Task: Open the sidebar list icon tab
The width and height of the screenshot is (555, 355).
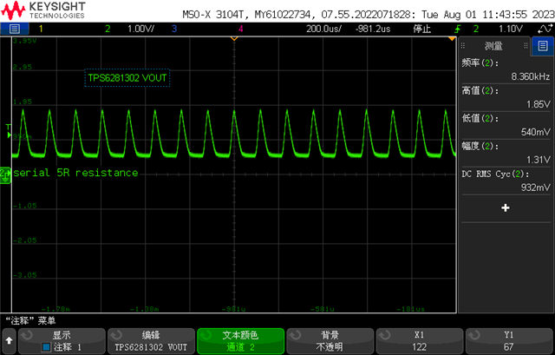Action: pyautogui.click(x=542, y=46)
